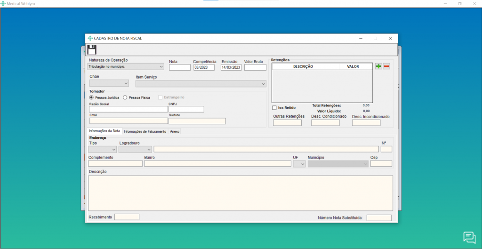The image size is (482, 249).
Task: Click the Número Nota Substituída field
Action: tap(379, 217)
